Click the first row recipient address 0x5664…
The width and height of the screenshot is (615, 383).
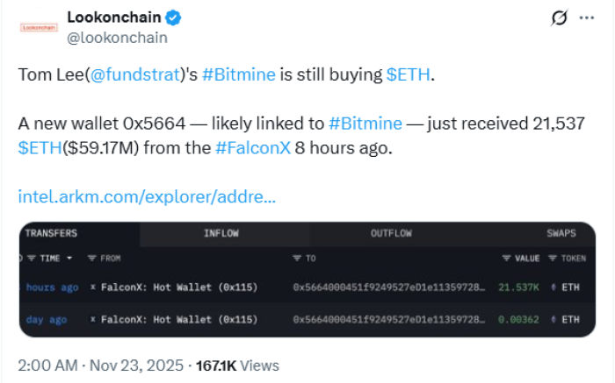388,287
